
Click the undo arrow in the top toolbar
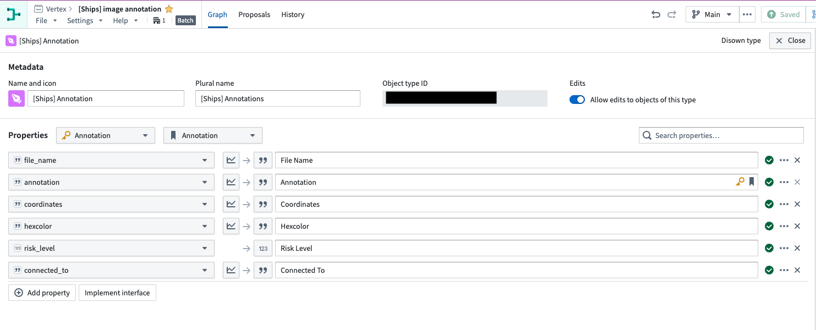pyautogui.click(x=655, y=14)
